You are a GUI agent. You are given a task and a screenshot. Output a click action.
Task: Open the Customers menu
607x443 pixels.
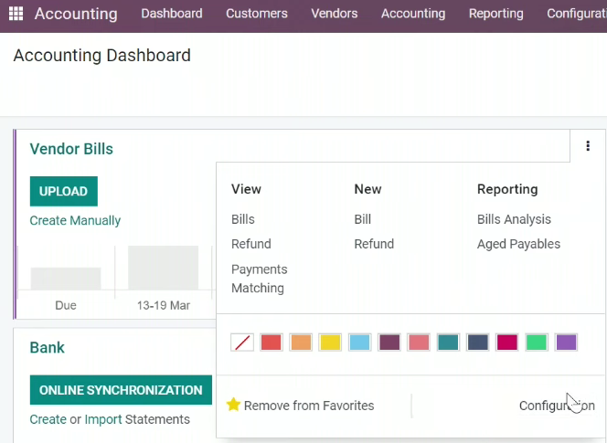point(257,14)
